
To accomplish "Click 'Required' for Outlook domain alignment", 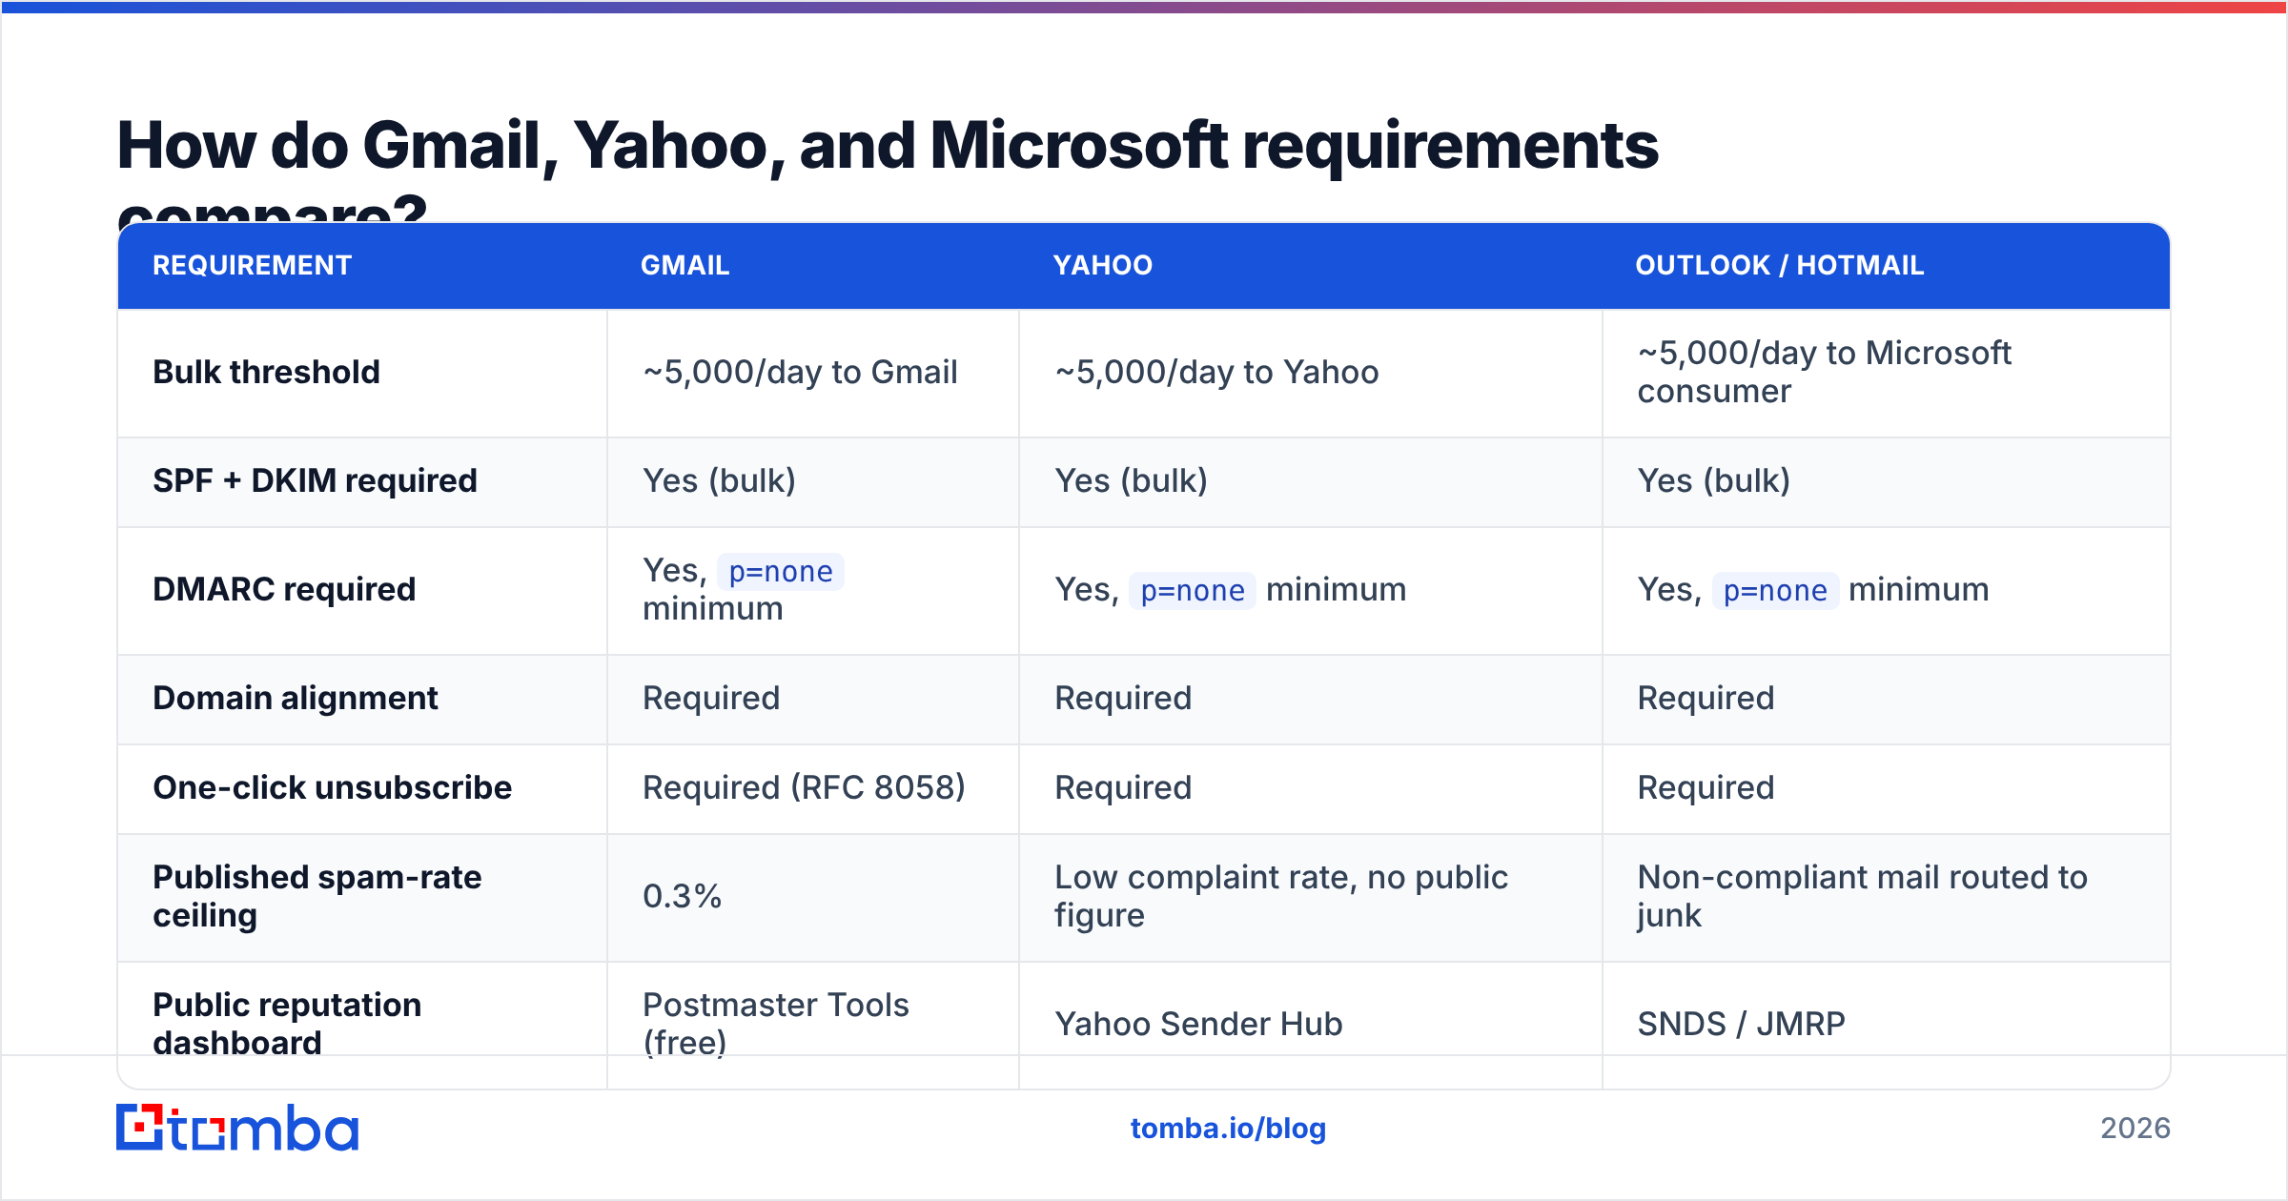I will (x=1706, y=698).
